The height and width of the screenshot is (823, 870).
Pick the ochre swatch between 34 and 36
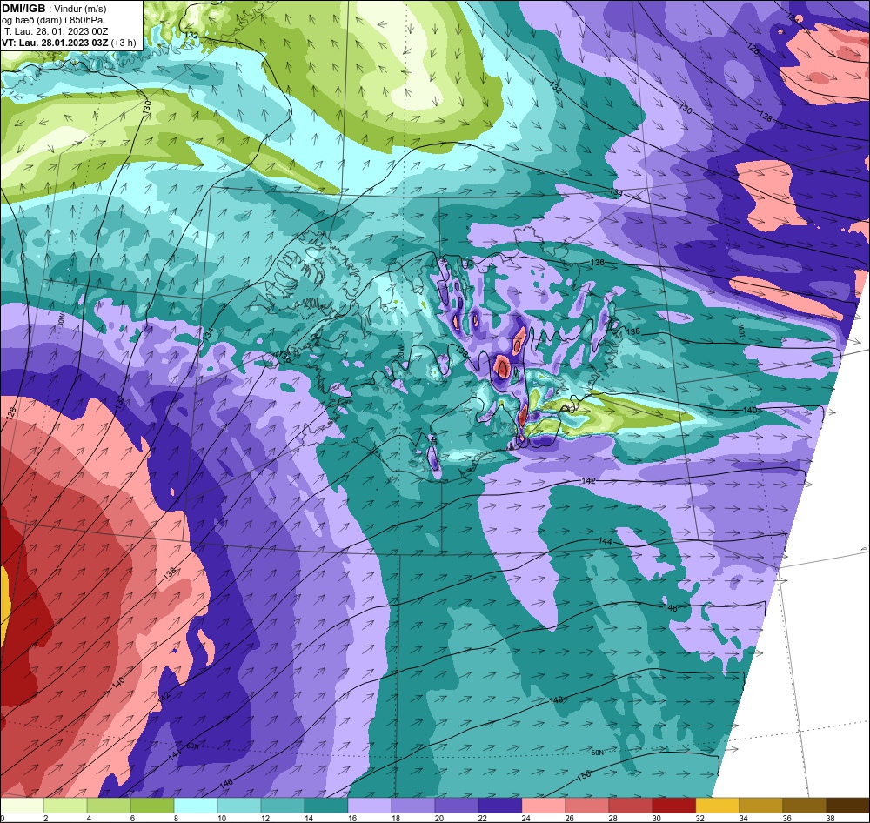pos(760,806)
